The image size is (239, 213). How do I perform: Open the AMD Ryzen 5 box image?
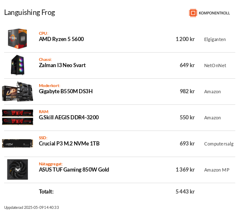(x=17, y=39)
